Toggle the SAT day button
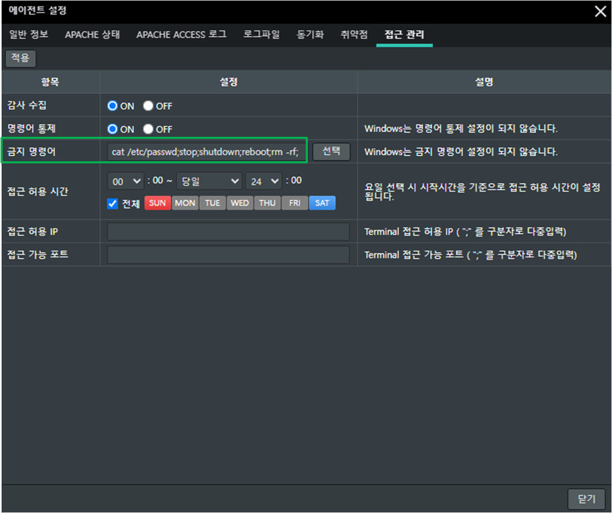 click(322, 203)
